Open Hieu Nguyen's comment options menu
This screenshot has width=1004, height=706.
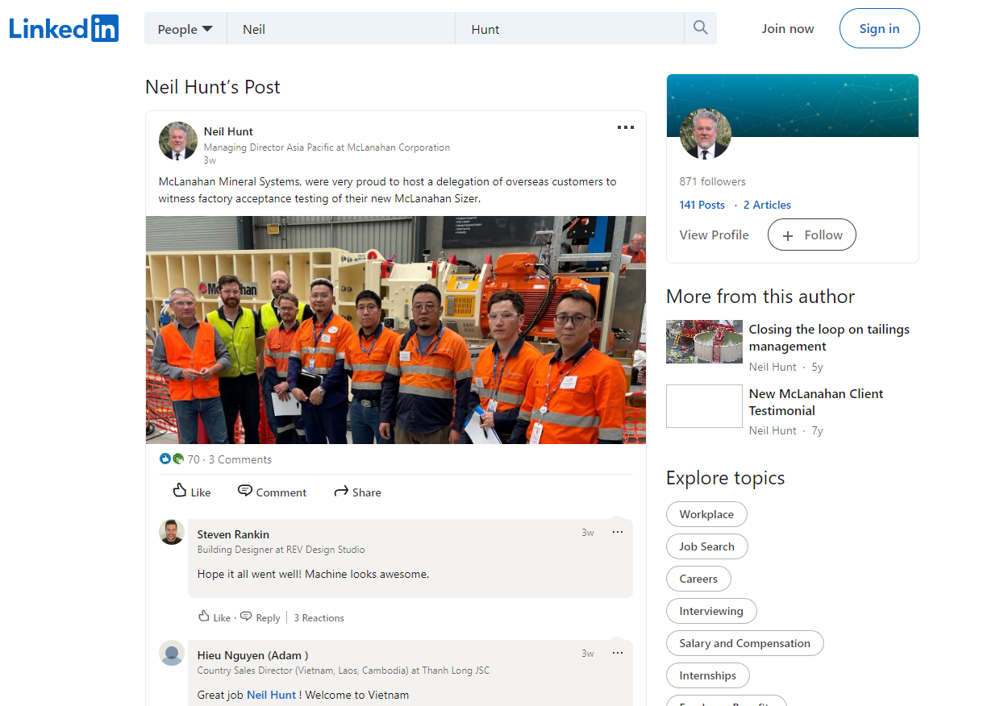(618, 653)
